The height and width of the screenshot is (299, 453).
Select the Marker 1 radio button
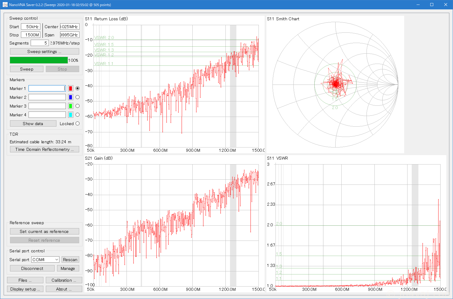pyautogui.click(x=77, y=88)
